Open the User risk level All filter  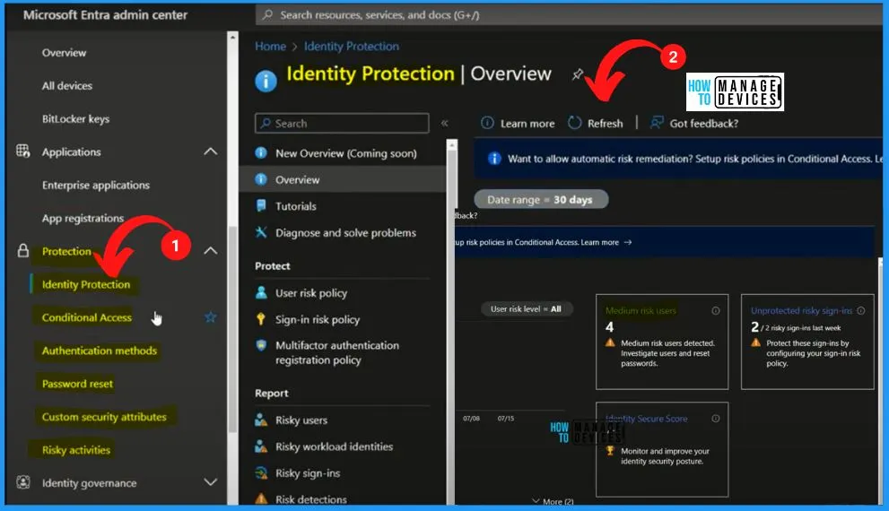pos(526,308)
